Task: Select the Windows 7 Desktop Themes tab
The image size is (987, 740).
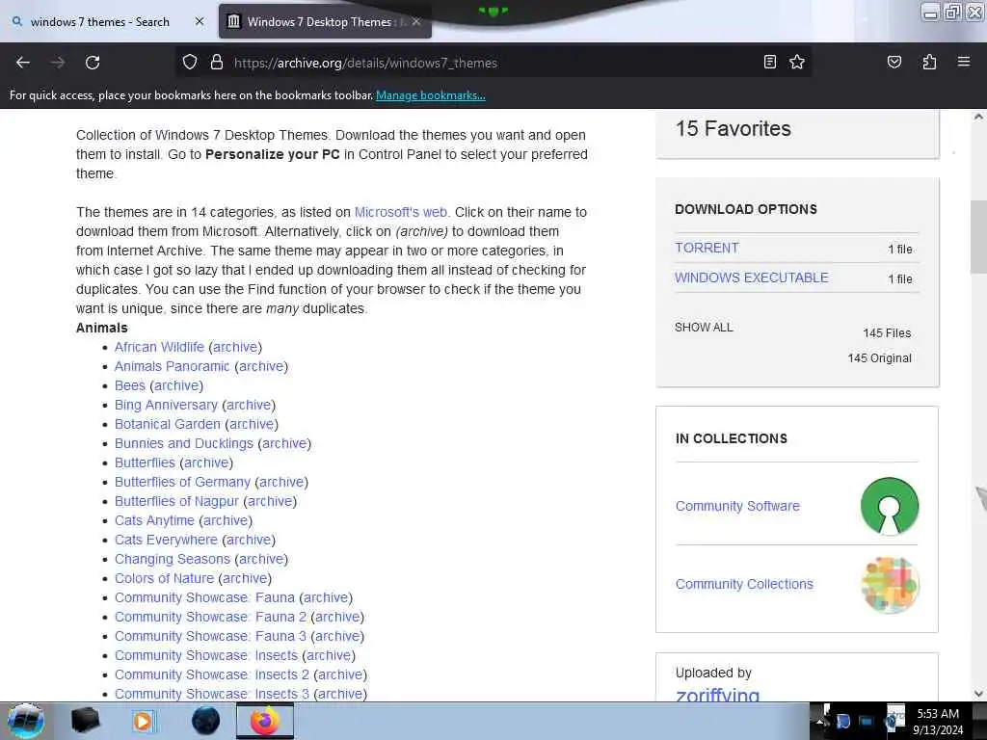Action: (319, 22)
